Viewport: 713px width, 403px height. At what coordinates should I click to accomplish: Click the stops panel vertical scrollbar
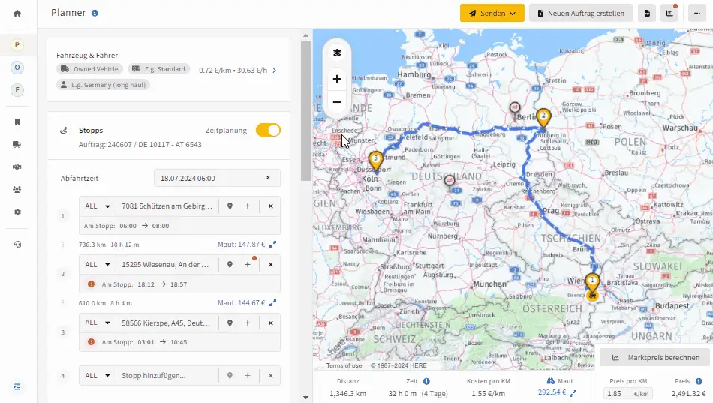click(x=305, y=111)
